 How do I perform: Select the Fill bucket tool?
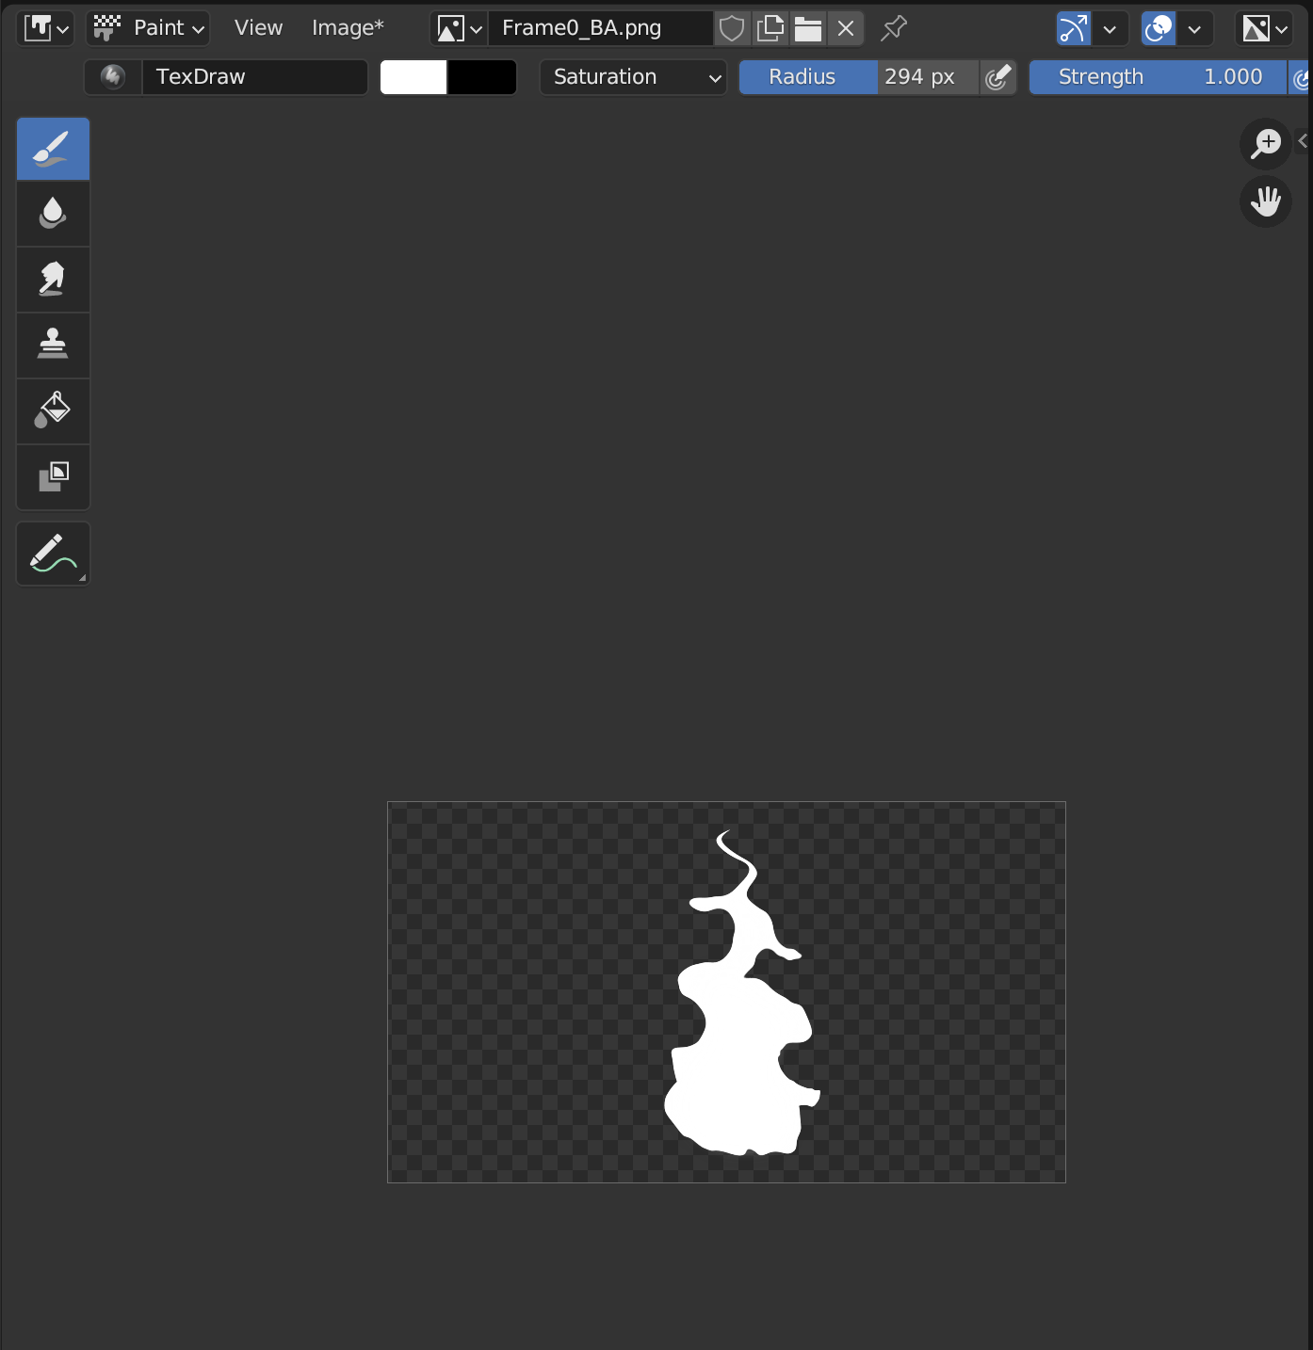click(53, 411)
